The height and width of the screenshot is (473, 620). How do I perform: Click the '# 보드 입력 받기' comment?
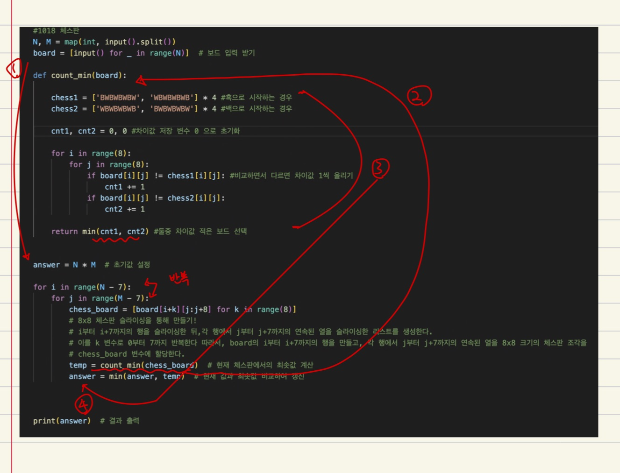(x=227, y=53)
